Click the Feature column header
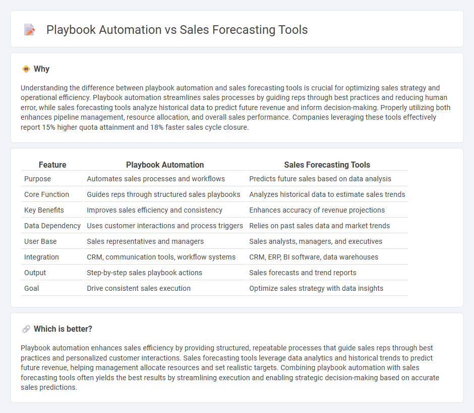Viewport: 474px width, 413px height. pos(52,165)
